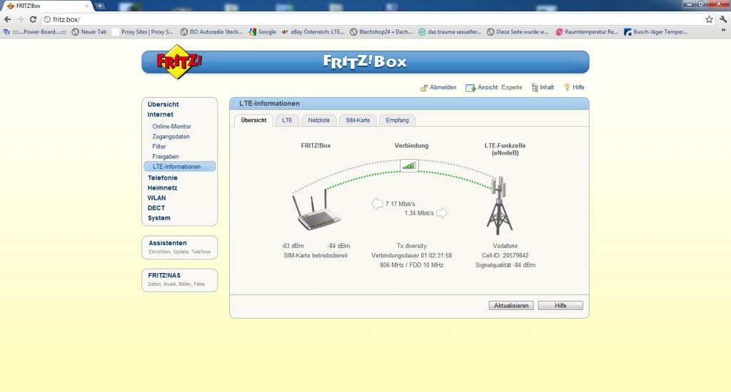Open Zugangsdaten in the sidebar

[x=171, y=136]
